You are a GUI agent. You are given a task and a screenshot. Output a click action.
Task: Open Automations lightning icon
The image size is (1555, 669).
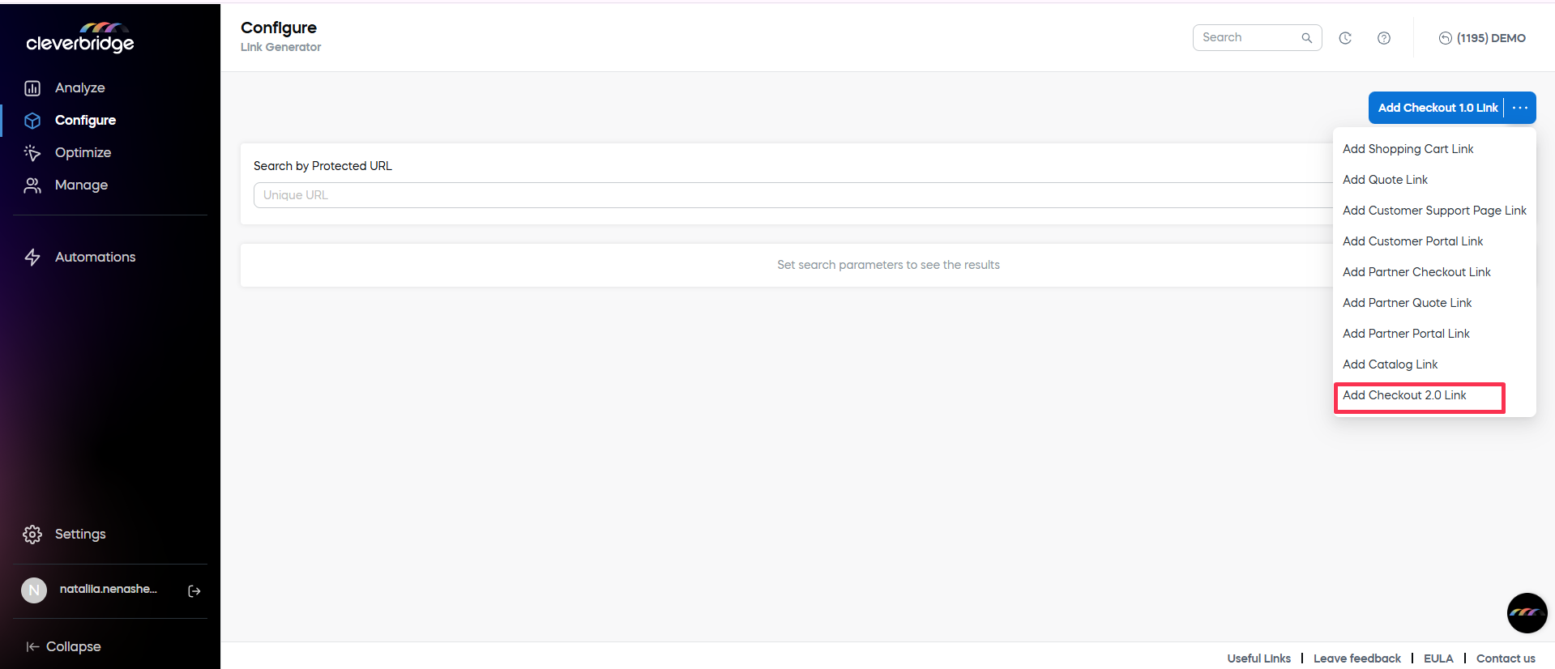point(32,258)
